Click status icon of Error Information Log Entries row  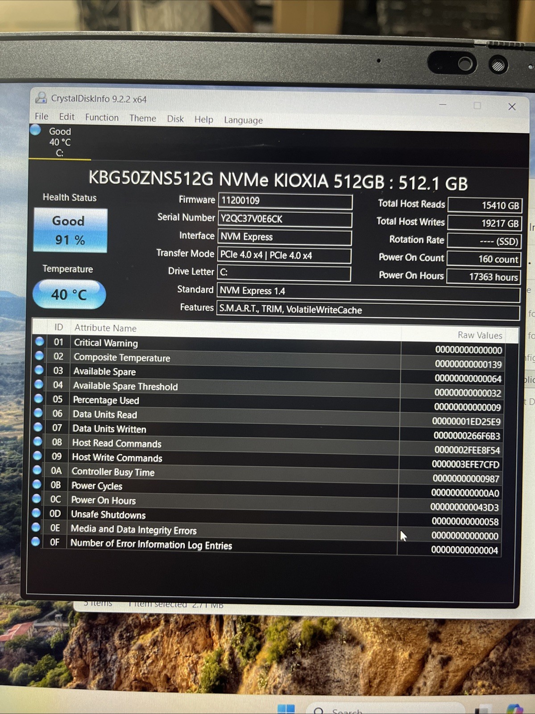coord(36,542)
